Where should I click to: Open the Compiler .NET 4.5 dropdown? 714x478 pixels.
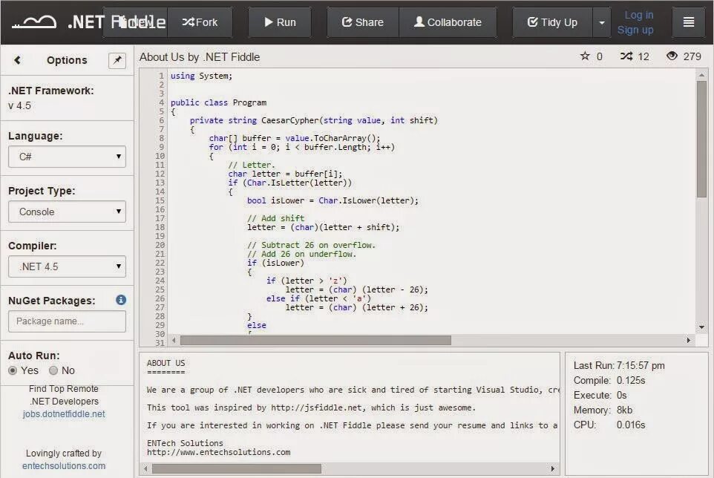tap(67, 266)
